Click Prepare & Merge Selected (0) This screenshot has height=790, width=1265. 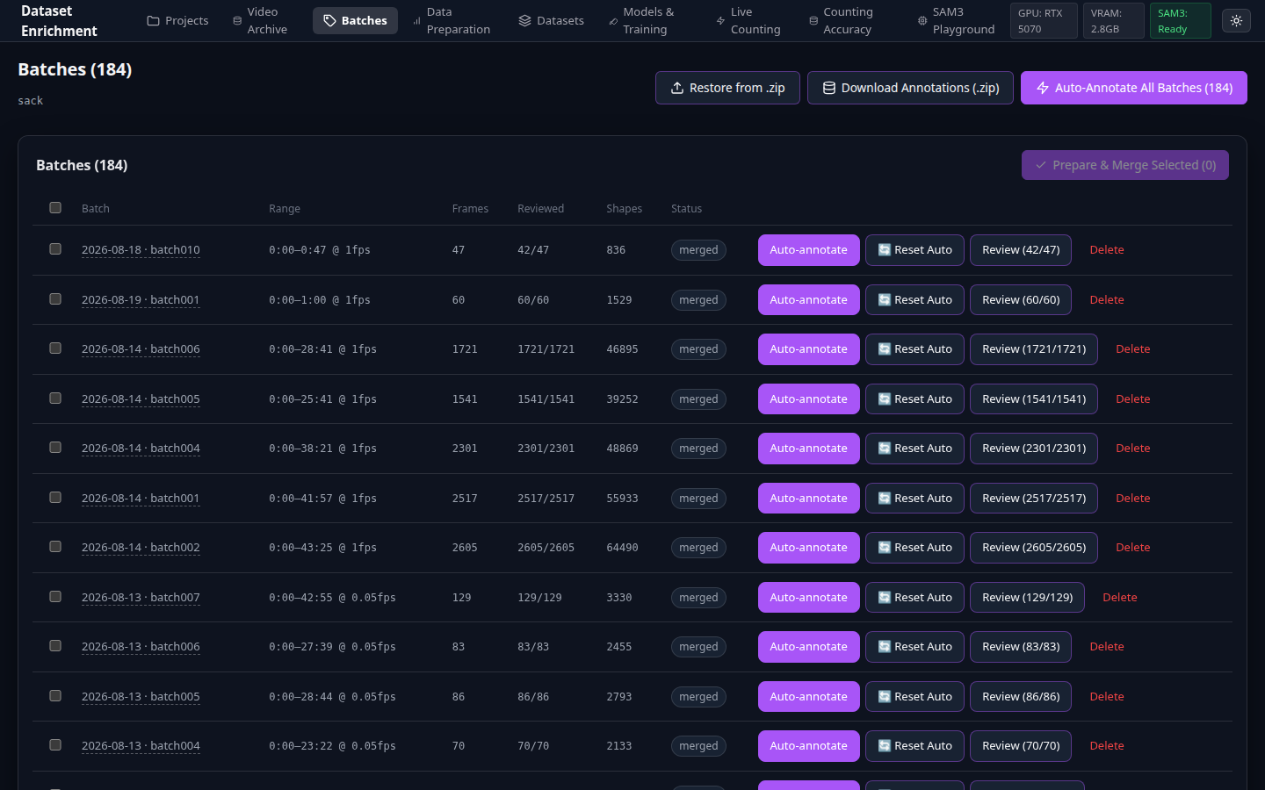tap(1125, 165)
